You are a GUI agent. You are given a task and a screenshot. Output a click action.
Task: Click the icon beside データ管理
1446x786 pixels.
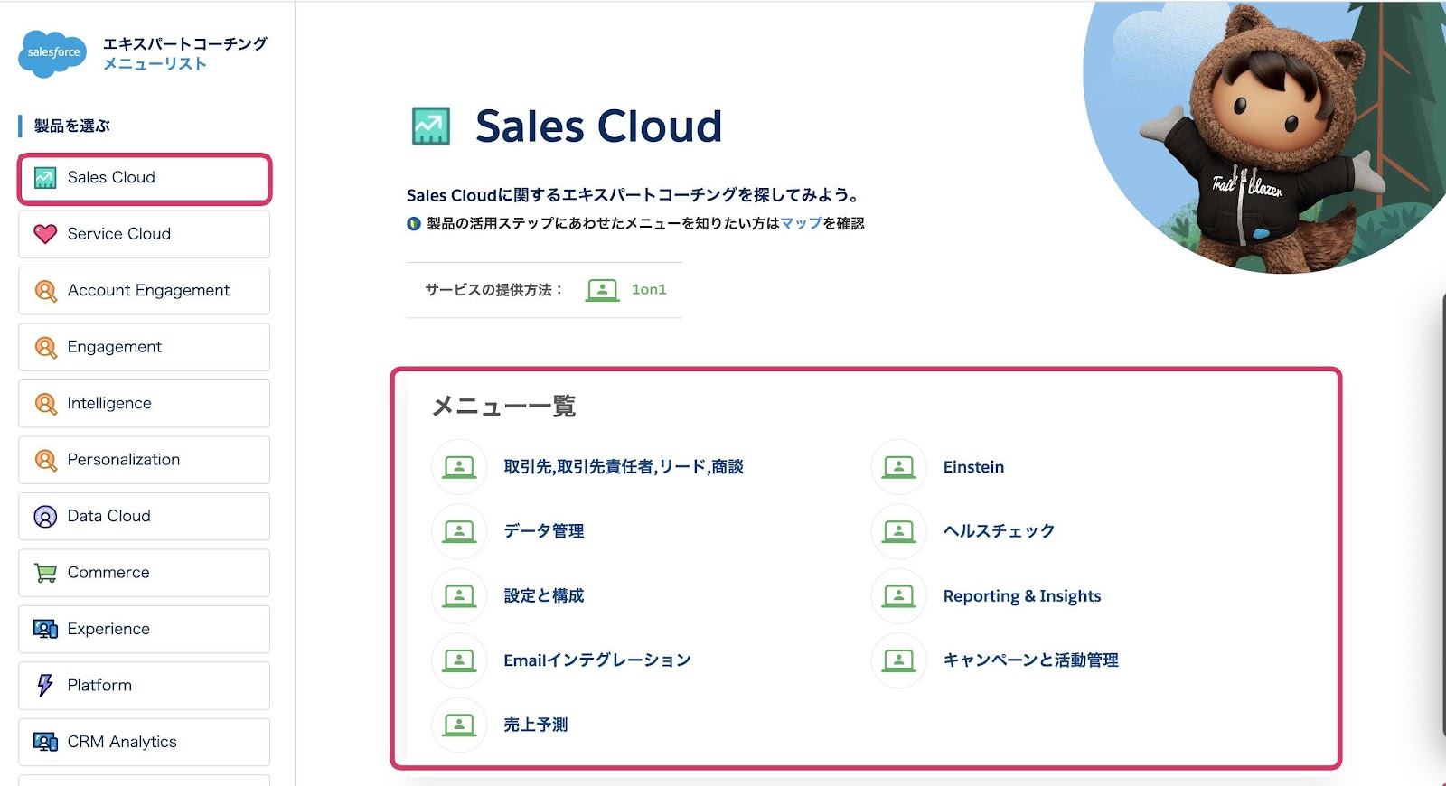(459, 531)
